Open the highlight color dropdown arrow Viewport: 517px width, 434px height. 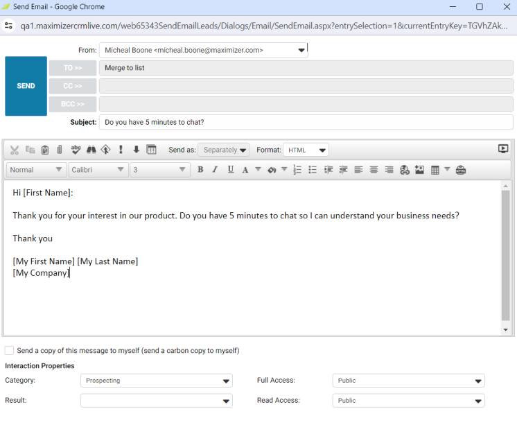click(284, 170)
